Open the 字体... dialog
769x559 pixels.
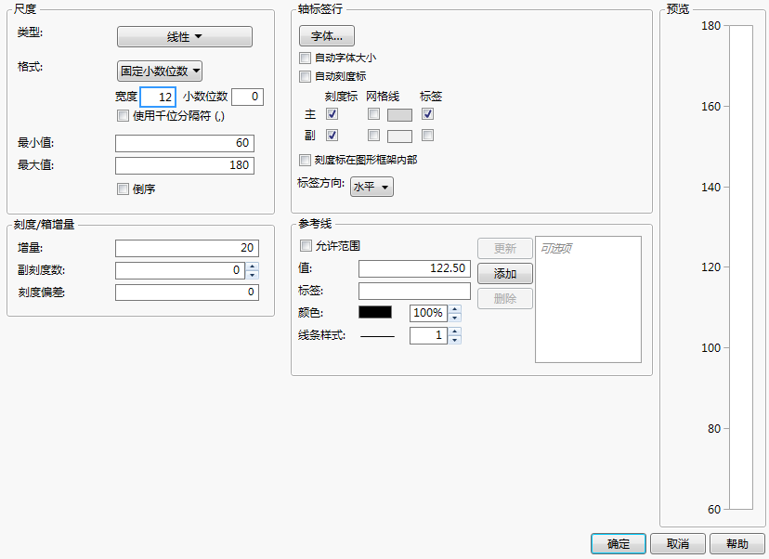pos(326,35)
